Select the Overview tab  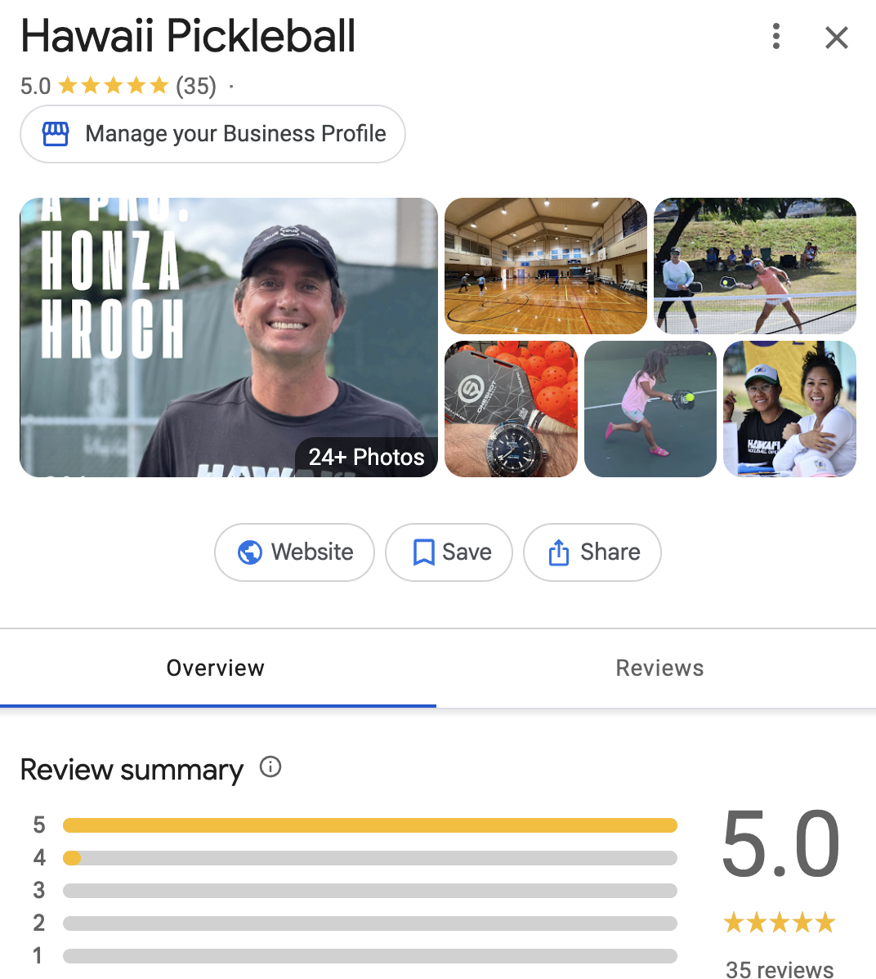pyautogui.click(x=215, y=668)
